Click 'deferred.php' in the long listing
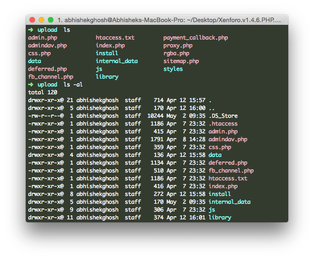 click(x=228, y=163)
